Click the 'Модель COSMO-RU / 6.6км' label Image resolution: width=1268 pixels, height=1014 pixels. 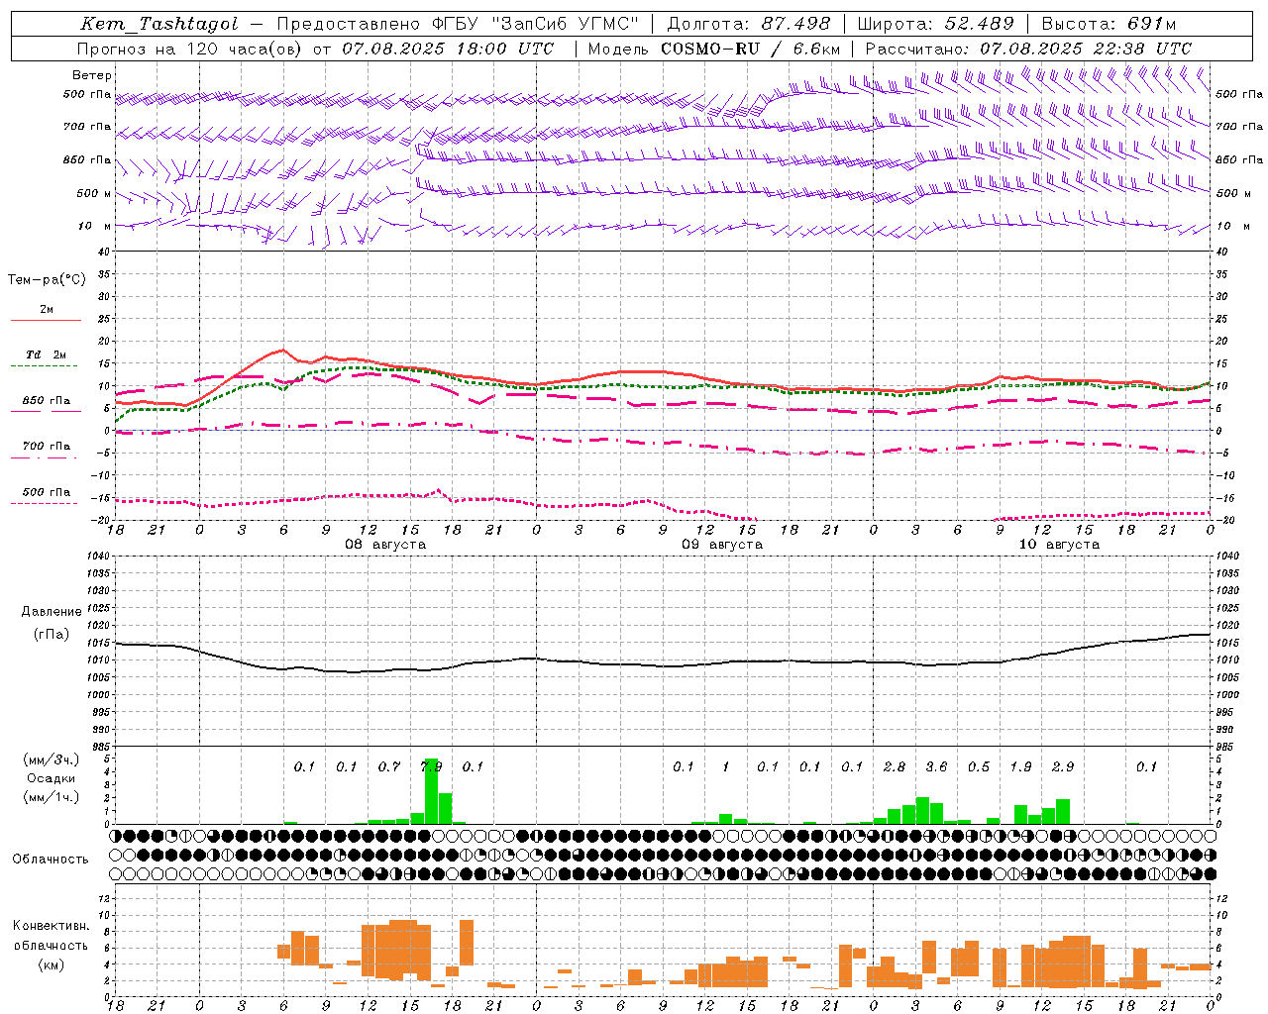[714, 49]
